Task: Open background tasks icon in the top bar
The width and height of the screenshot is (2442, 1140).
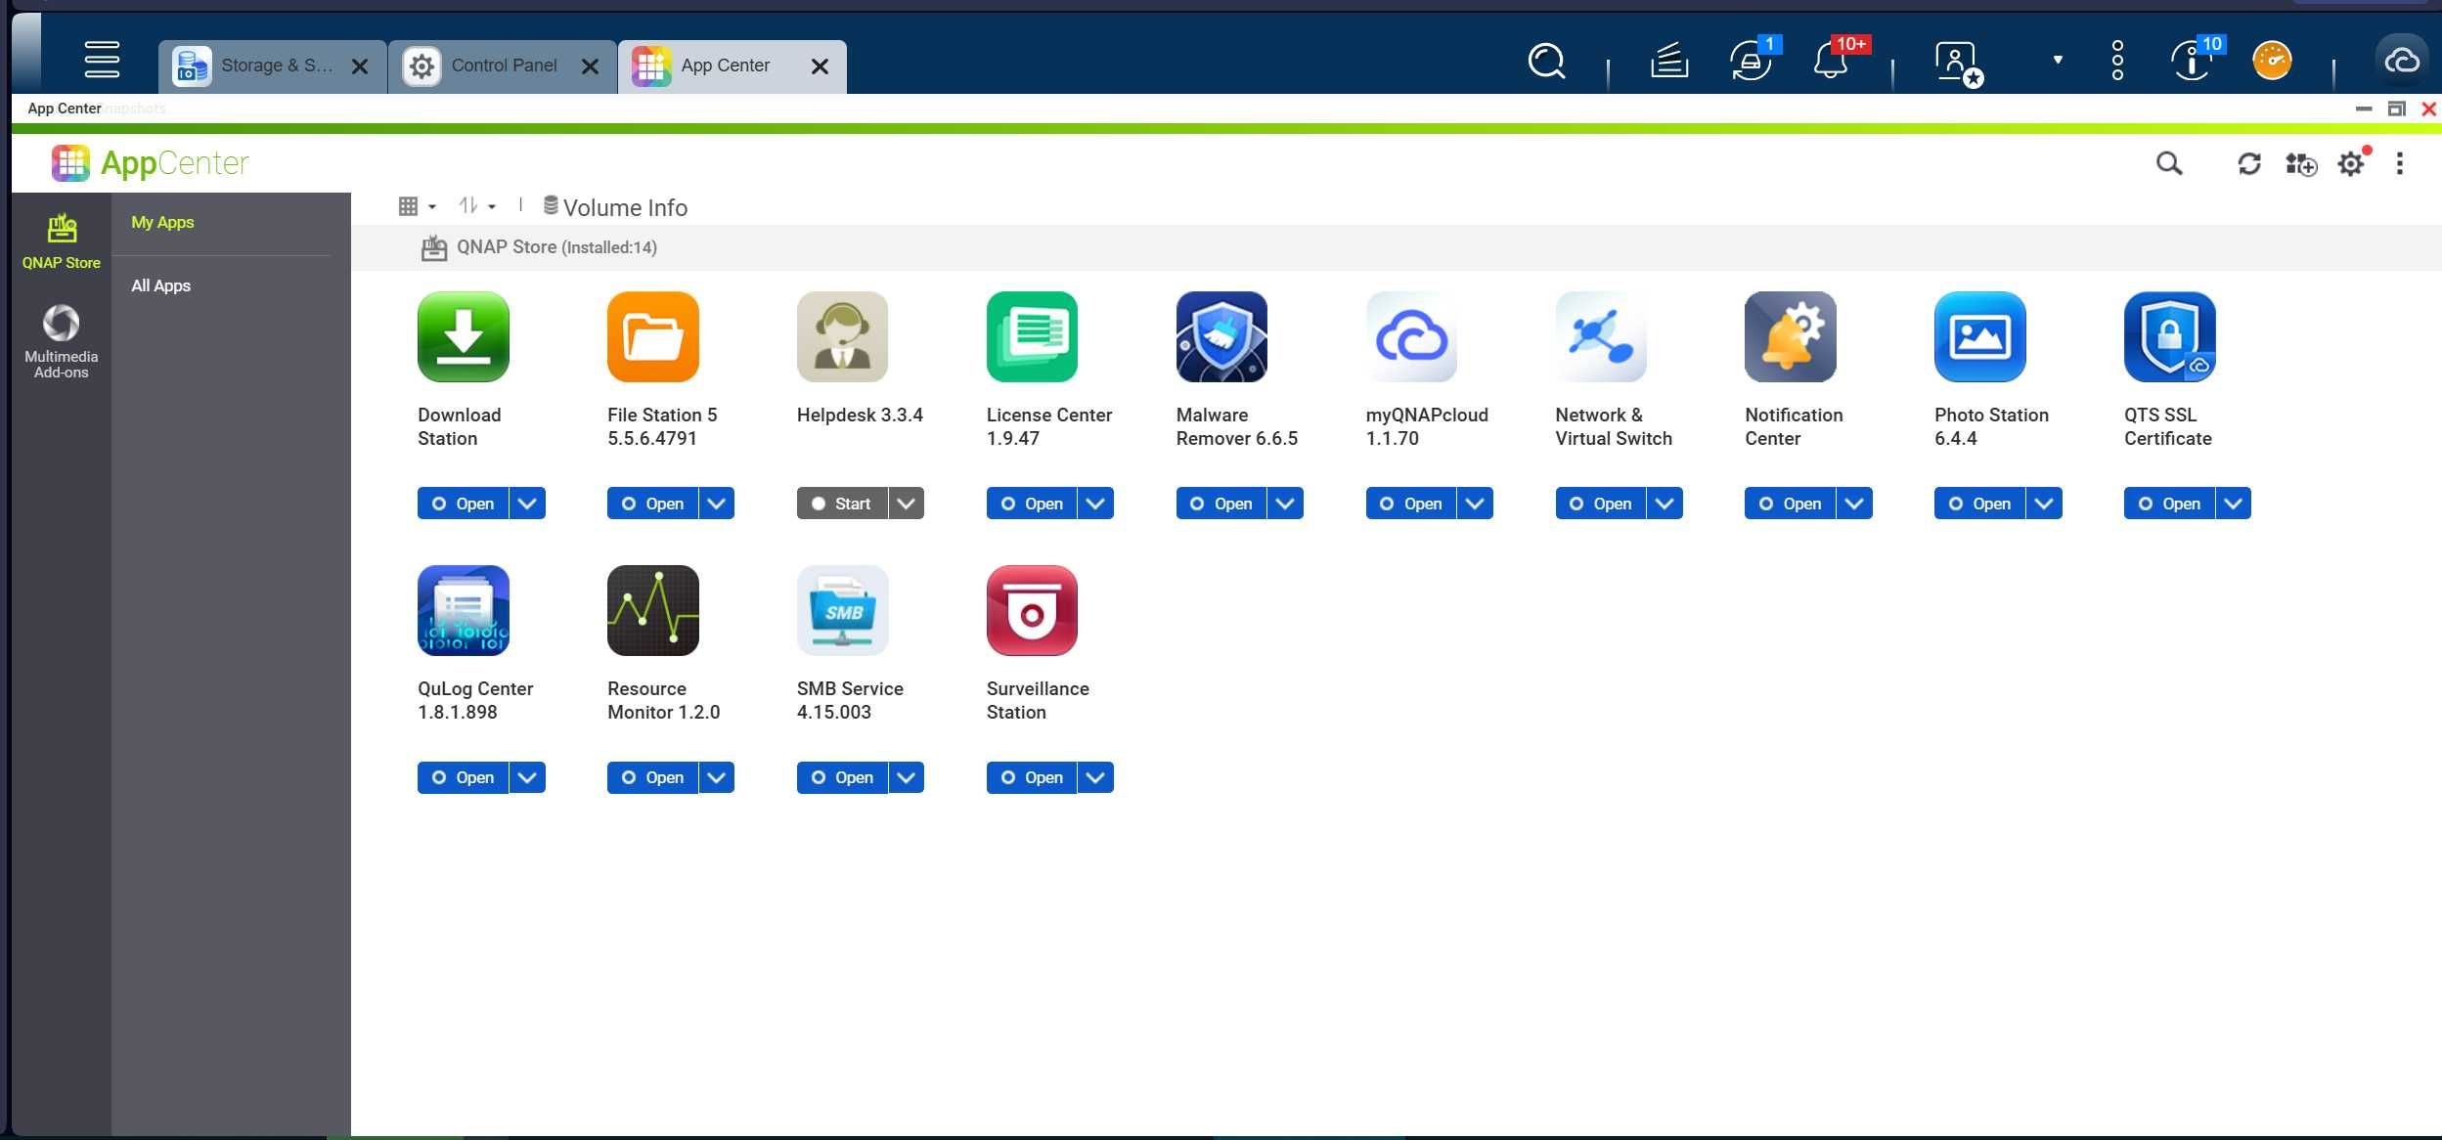Action: coord(1669,61)
